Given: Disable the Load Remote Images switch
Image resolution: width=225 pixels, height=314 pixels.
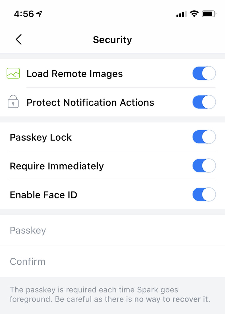Looking at the screenshot, I should 204,74.
